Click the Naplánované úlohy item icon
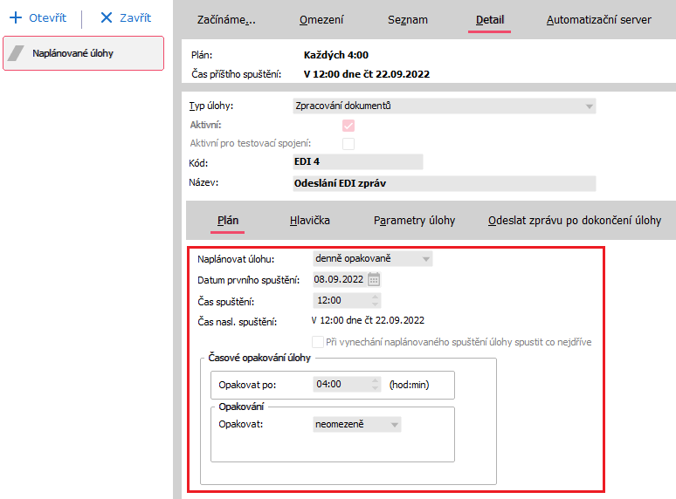Viewport: 676px width, 499px height. coord(17,53)
